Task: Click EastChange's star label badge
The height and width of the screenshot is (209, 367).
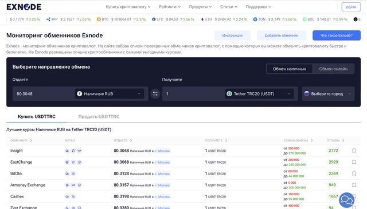Action: [x=73, y=162]
